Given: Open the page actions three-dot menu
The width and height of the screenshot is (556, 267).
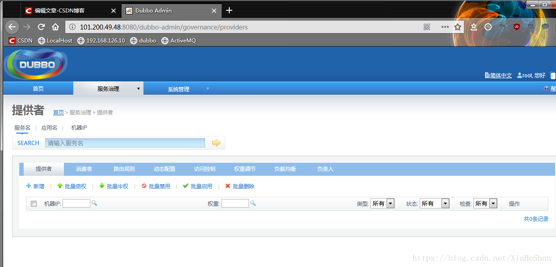Looking at the screenshot, I should (x=445, y=27).
